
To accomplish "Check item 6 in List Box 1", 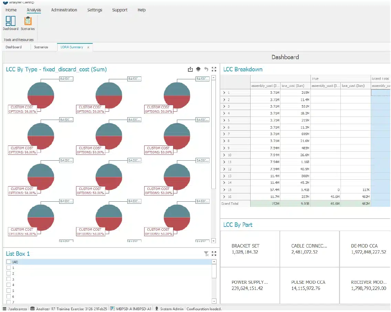I will 9,296.
